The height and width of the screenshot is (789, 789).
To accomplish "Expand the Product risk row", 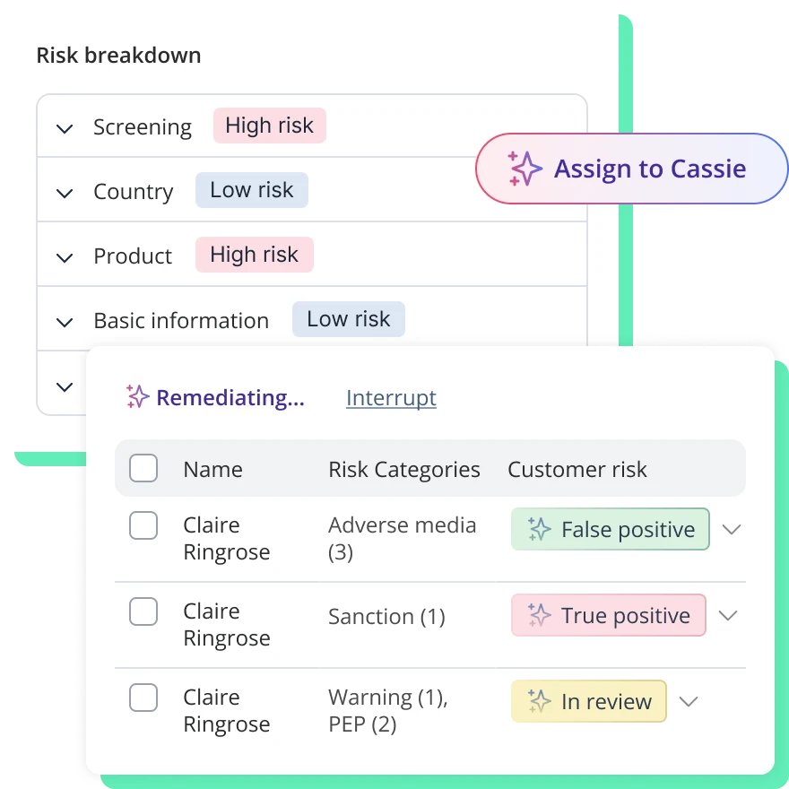I will pos(65,257).
